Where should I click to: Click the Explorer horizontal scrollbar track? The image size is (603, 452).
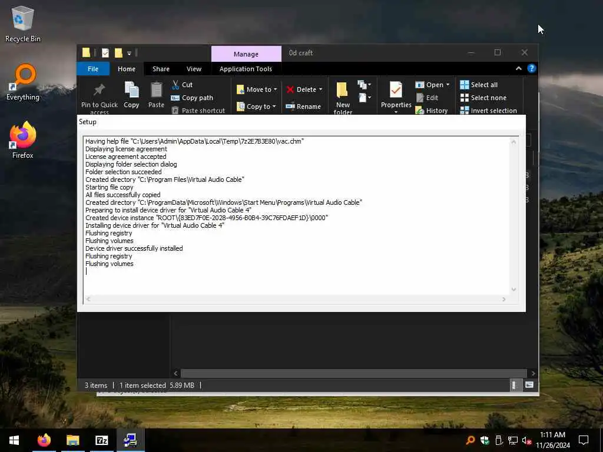point(353,373)
